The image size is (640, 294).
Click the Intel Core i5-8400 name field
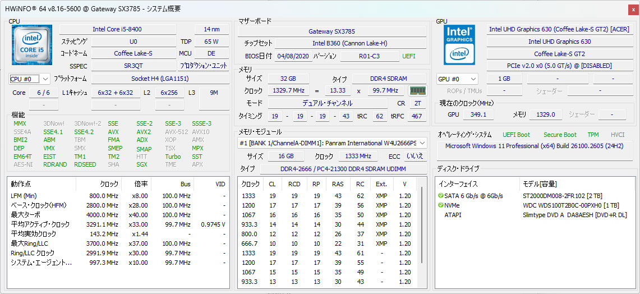pyautogui.click(x=118, y=29)
